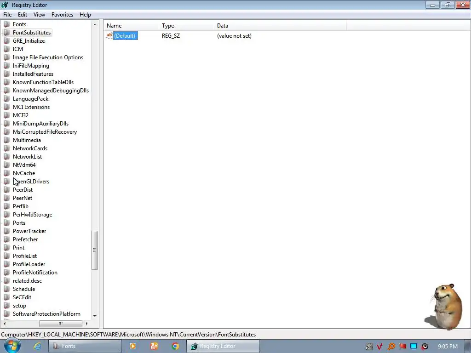Click the folder icon beside MCI32

coord(6,115)
